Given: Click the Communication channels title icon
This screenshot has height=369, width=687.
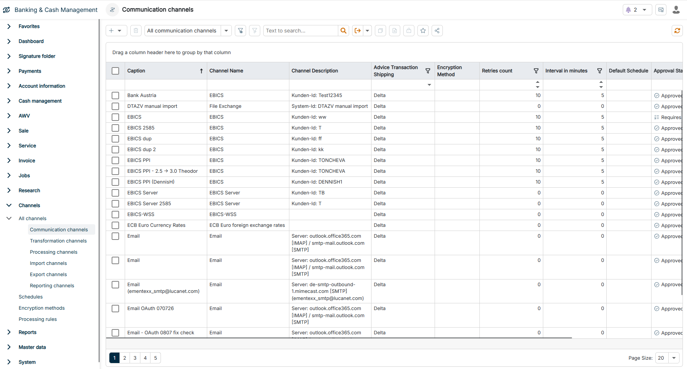Looking at the screenshot, I should [x=112, y=10].
